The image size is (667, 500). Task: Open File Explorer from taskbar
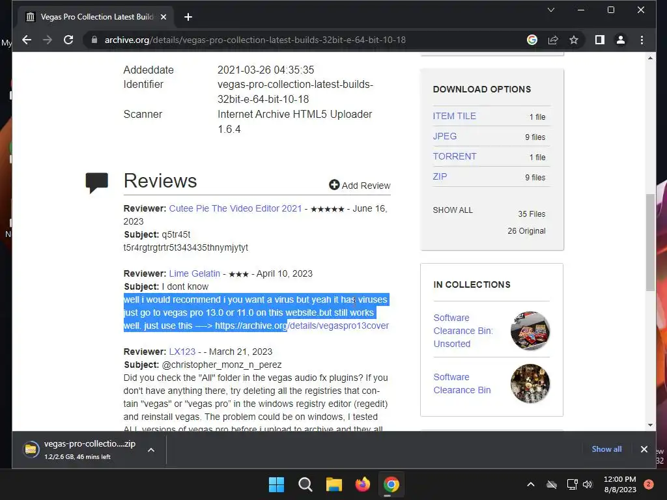point(334,484)
